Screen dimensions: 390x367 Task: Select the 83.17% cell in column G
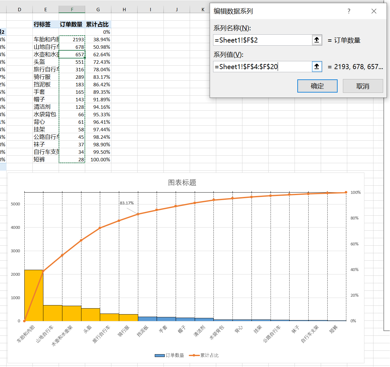[98, 77]
